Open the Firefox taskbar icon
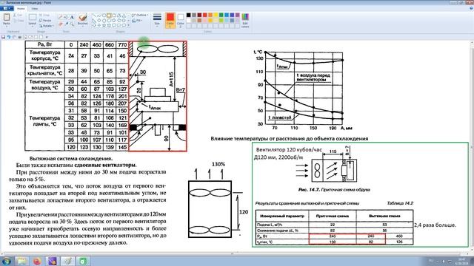Image resolution: width=474 pixels, height=266 pixels. point(37,261)
